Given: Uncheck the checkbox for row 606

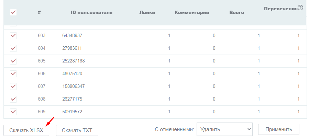Looking at the screenshot, I should [13, 73].
